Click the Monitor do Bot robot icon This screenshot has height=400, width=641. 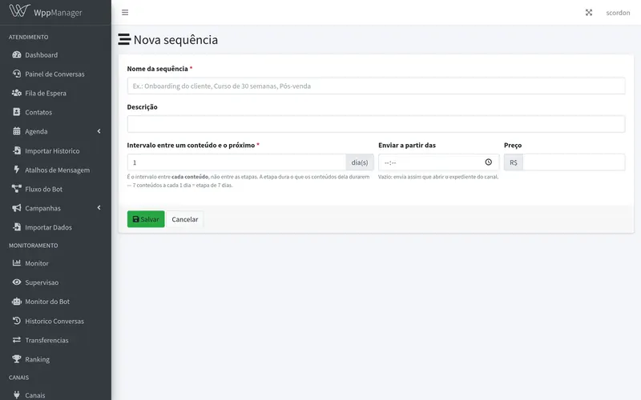[x=16, y=302]
